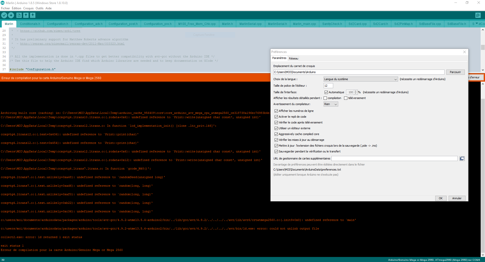Switch to the Réseau tab
The image size is (485, 262).
(294, 58)
